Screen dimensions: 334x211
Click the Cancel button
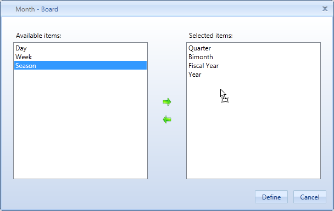310,197
